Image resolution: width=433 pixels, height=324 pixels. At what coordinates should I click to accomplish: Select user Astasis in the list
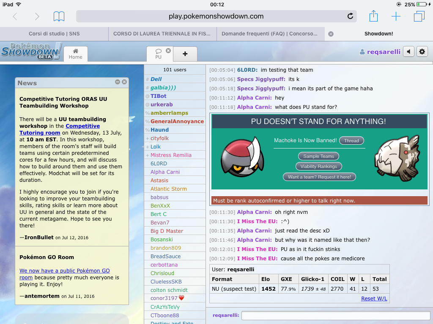click(x=175, y=181)
